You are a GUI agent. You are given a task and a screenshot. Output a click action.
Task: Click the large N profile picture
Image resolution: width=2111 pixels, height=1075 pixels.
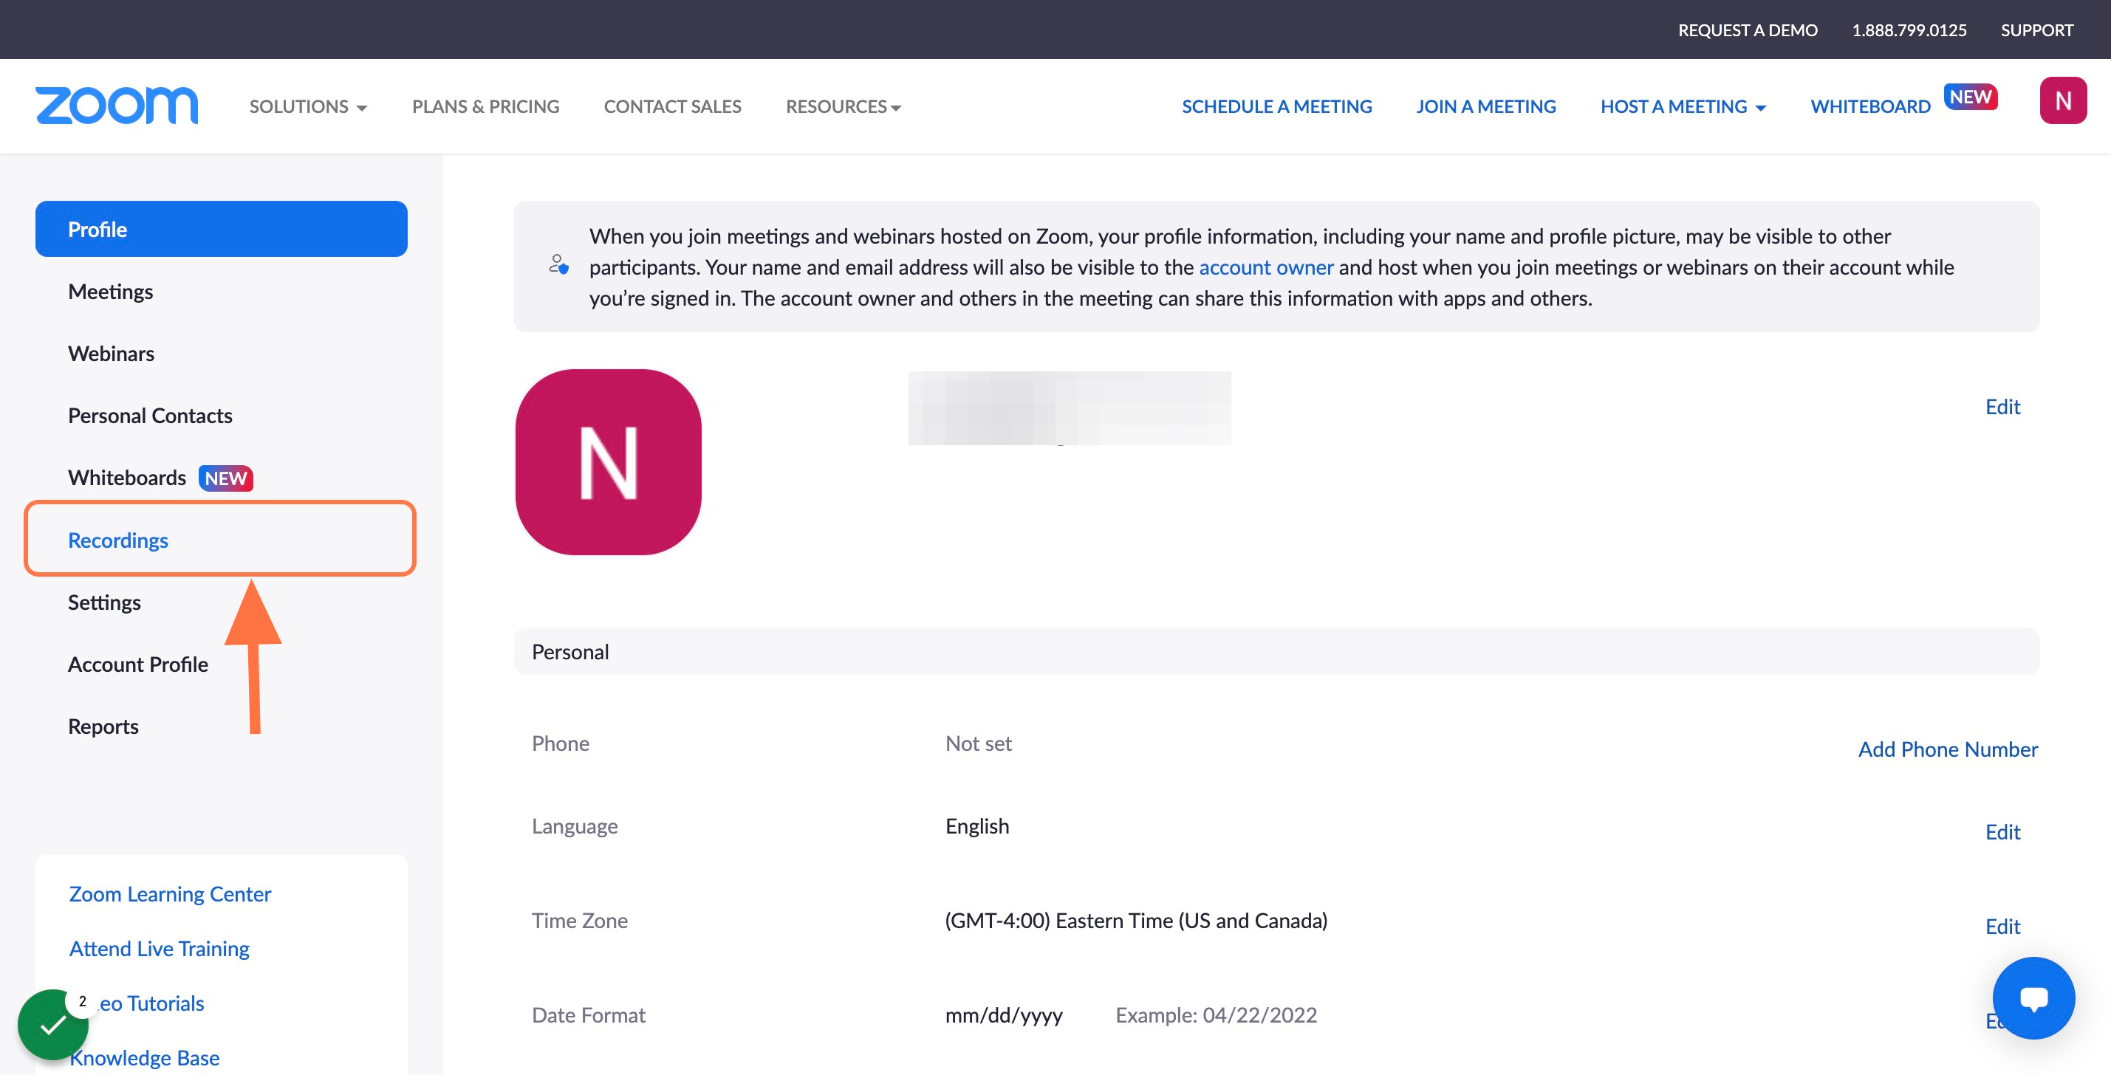click(608, 461)
